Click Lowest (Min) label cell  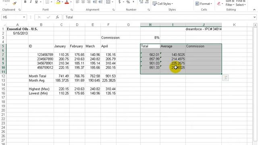[x=41, y=93]
